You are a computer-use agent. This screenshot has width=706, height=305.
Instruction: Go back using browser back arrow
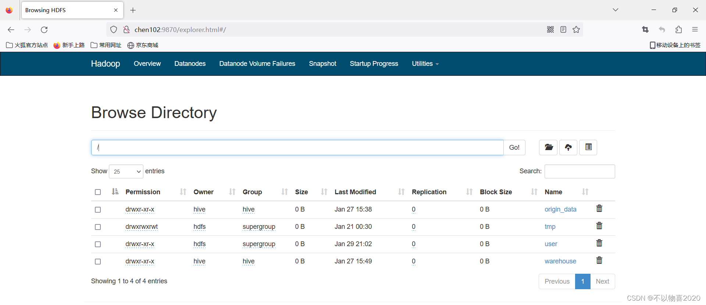pos(11,30)
